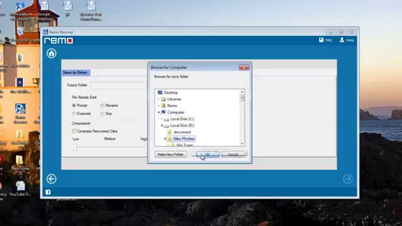This screenshot has width=402, height=226.
Task: Select the Computer icon in tree
Action: 163,112
